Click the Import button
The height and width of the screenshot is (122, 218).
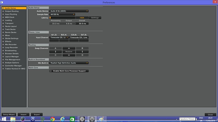23,114
